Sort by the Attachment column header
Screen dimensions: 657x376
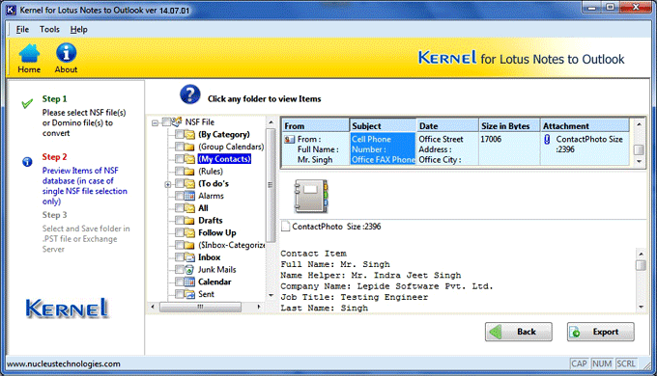pos(585,125)
